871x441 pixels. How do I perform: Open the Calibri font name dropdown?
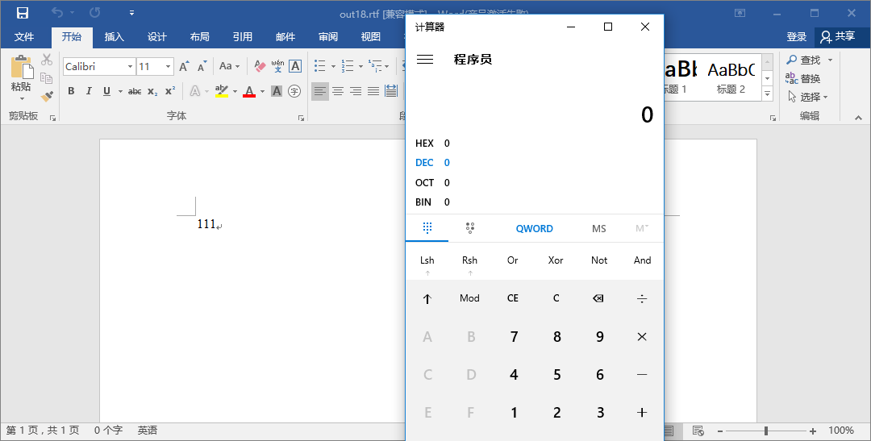pyautogui.click(x=130, y=67)
